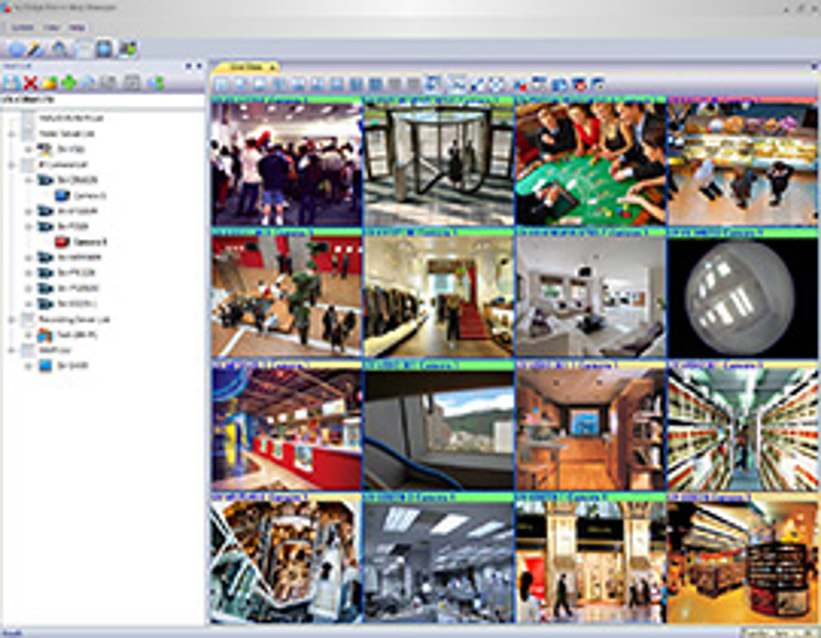Select the supermarket aisle camera feed
The width and height of the screenshot is (821, 638).
coord(743,429)
